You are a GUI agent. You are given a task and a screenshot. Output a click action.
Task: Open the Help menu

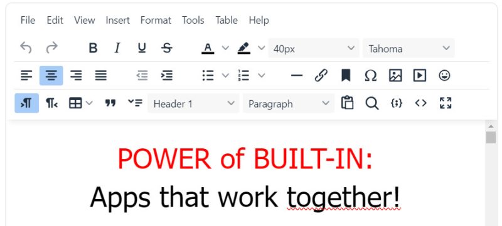point(259,20)
